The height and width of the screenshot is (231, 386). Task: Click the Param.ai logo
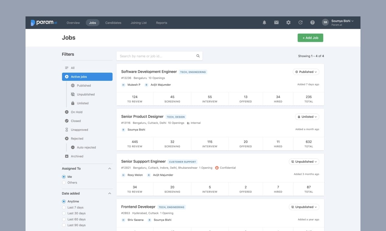(x=44, y=23)
